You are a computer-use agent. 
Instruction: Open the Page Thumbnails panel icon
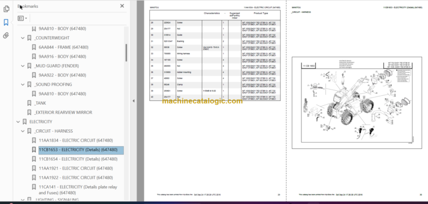(x=6, y=9)
